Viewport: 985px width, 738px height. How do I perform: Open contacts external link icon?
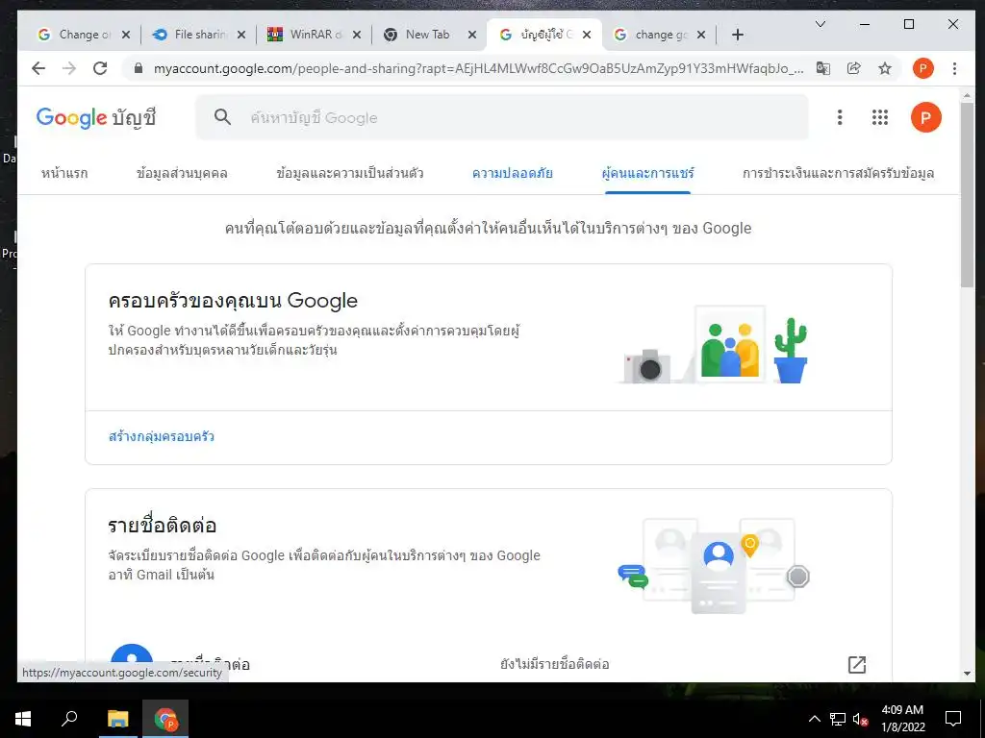(857, 665)
